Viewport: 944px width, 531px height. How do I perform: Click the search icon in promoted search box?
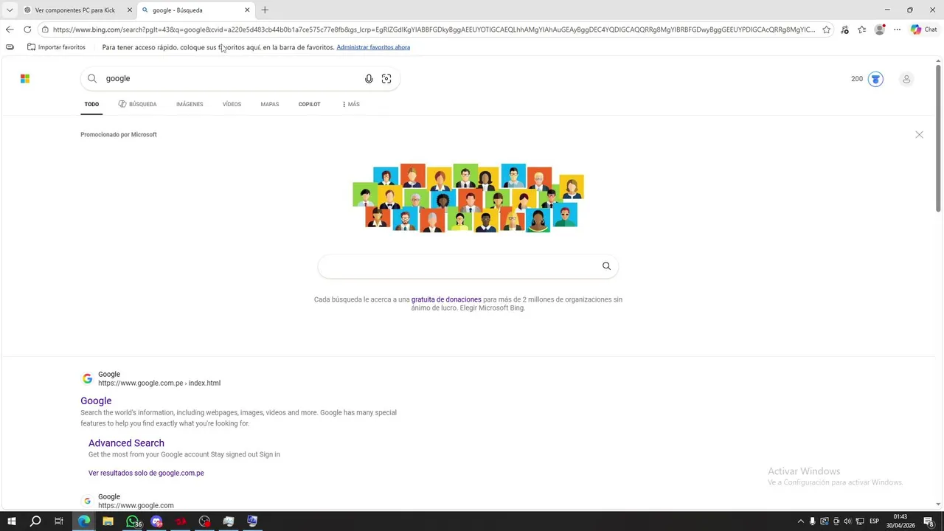606,266
